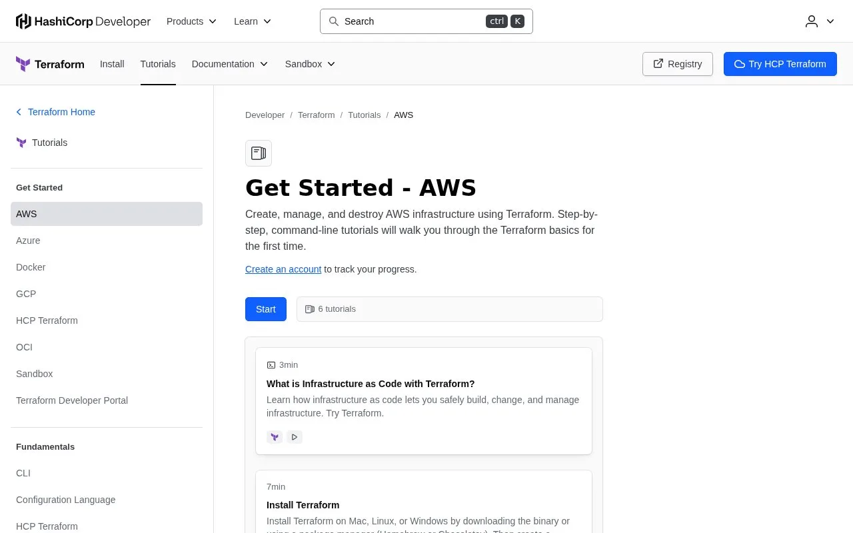Open the Sandbox dropdown menu
853x533 pixels.
pyautogui.click(x=311, y=64)
